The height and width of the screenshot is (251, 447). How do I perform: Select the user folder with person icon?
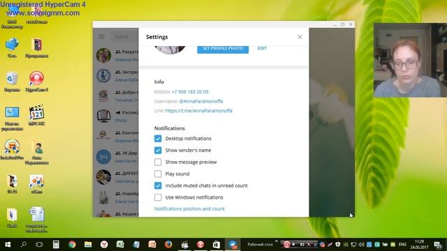(x=36, y=152)
